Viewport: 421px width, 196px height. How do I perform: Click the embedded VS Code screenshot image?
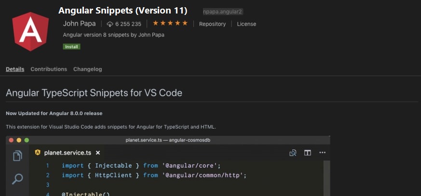tap(168, 166)
